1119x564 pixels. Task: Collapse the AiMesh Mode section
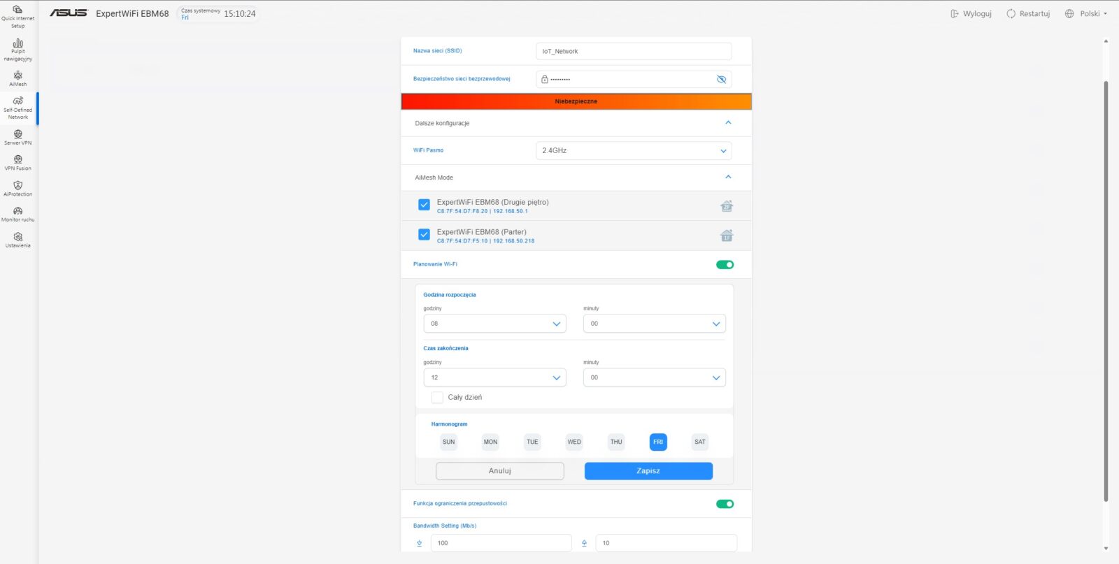(728, 178)
